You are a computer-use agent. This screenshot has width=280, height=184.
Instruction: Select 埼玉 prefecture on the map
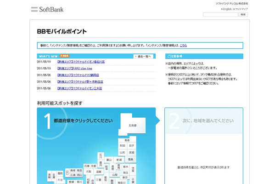(x=126, y=172)
